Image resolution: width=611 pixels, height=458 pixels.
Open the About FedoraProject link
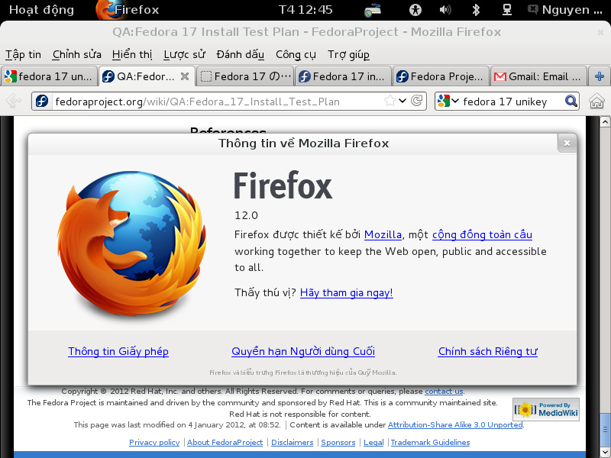225,443
